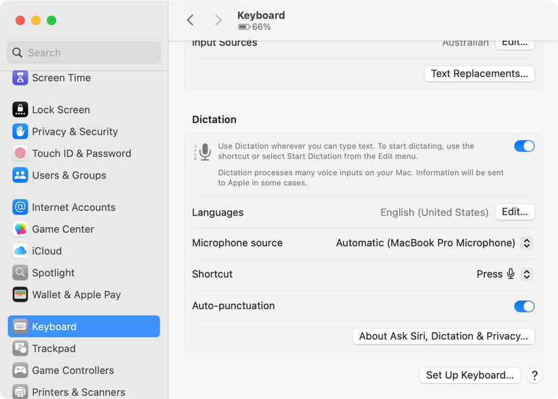The image size is (558, 399).
Task: Disable the Auto-punctuation switch
Action: [524, 306]
